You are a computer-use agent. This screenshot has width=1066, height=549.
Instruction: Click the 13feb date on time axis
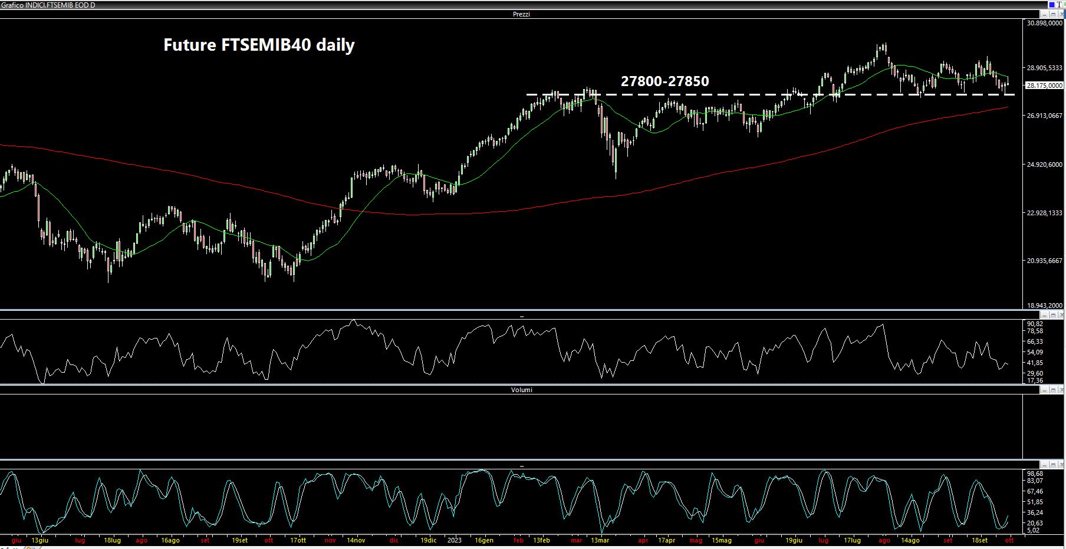[541, 540]
